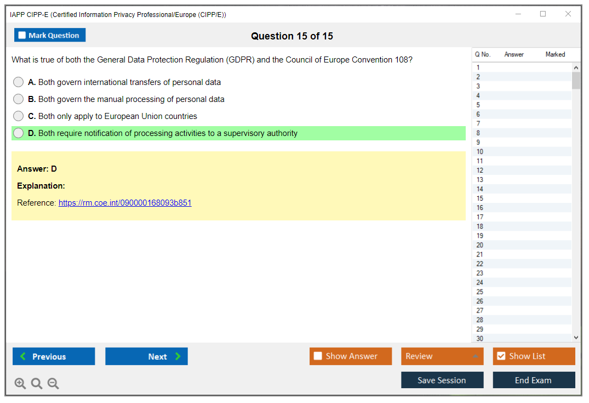Screen dimensions: 589x403
Task: Select answer A radio button
Action: [19, 82]
